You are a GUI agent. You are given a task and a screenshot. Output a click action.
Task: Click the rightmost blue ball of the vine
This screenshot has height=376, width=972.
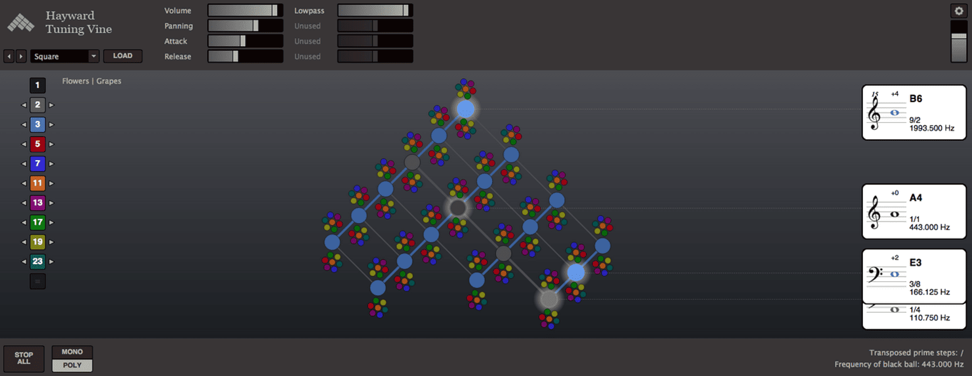pos(603,246)
